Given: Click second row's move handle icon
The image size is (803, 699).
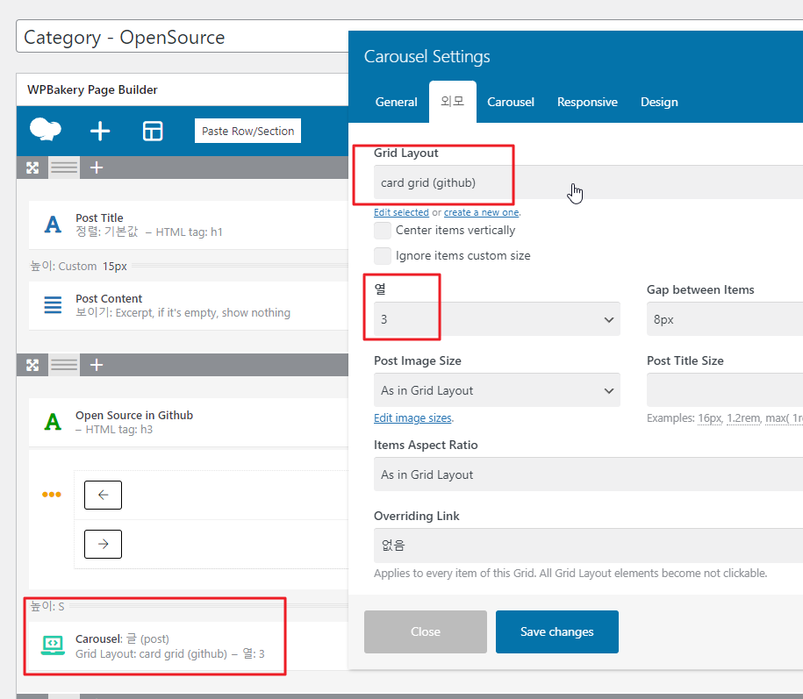Looking at the screenshot, I should coord(32,365).
